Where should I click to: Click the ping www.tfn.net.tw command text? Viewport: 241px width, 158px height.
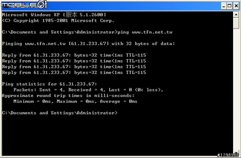145,32
